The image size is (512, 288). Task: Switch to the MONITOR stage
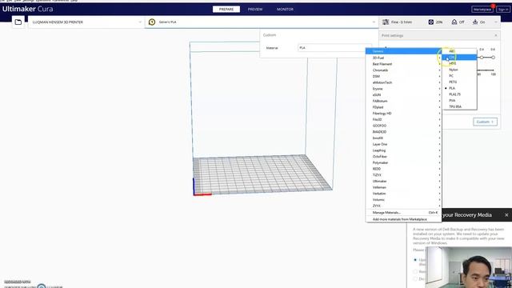point(285,9)
